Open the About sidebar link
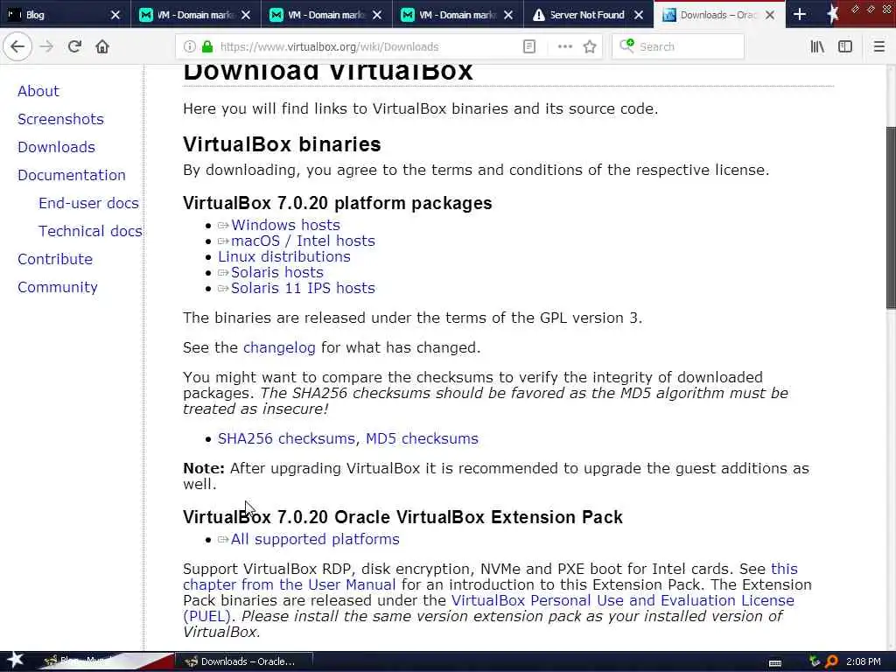Screen dimensions: 896x672 coord(38,91)
